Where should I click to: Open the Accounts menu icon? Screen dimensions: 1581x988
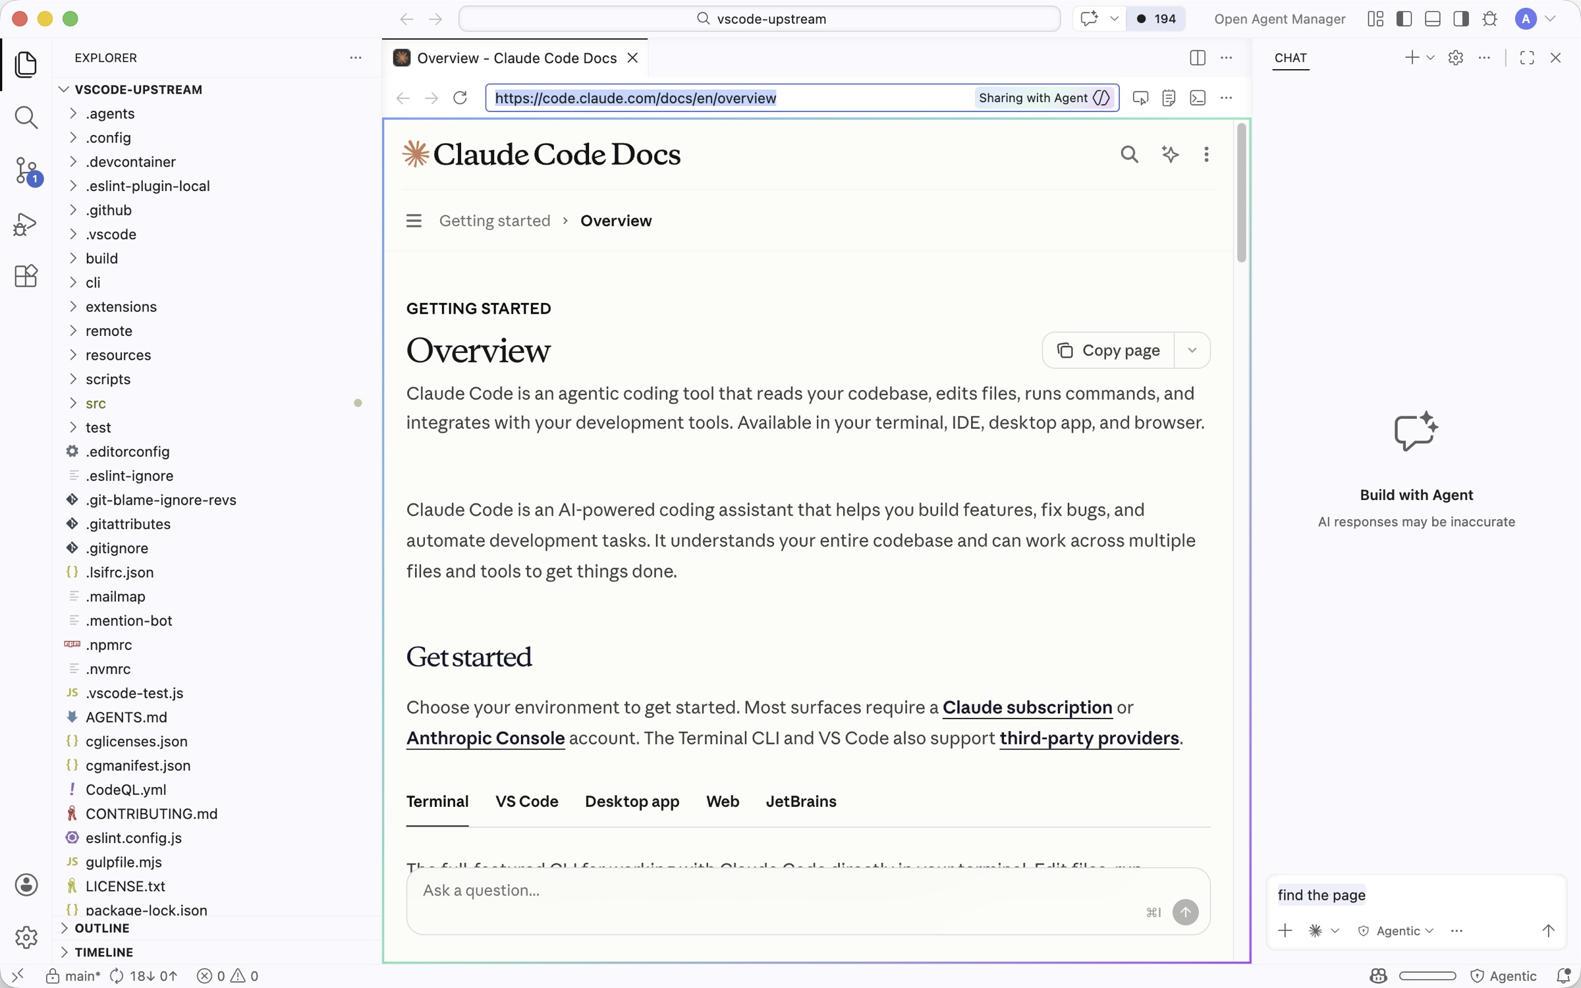coord(26,885)
